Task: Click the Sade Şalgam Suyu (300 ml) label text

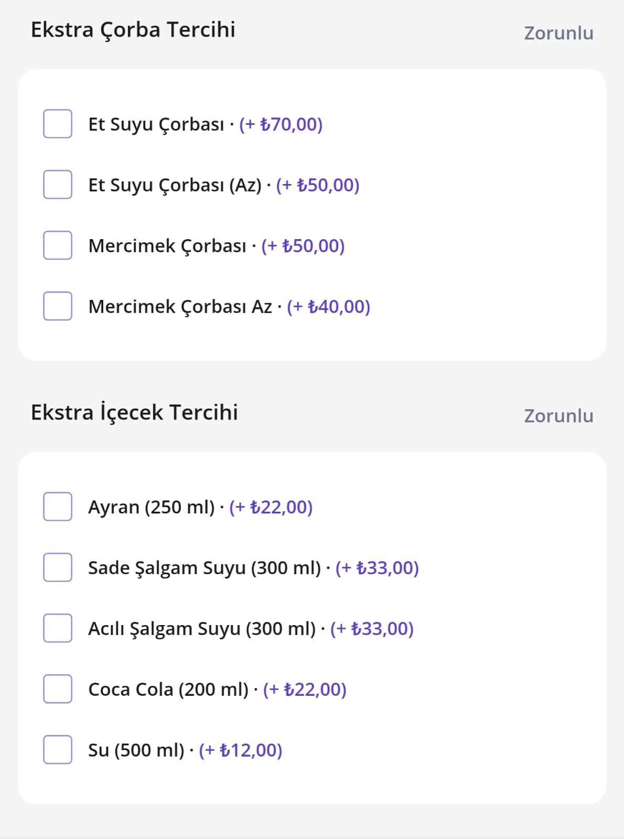Action: coord(204,568)
